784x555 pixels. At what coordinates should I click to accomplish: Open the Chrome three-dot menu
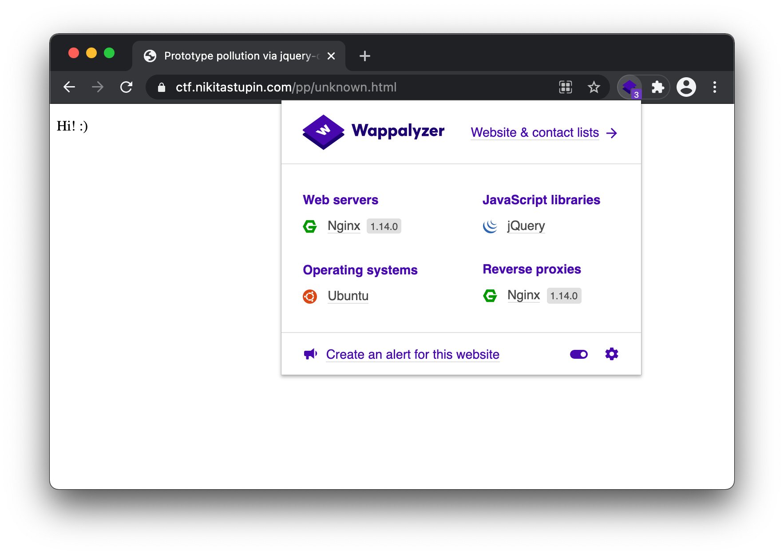(x=715, y=87)
